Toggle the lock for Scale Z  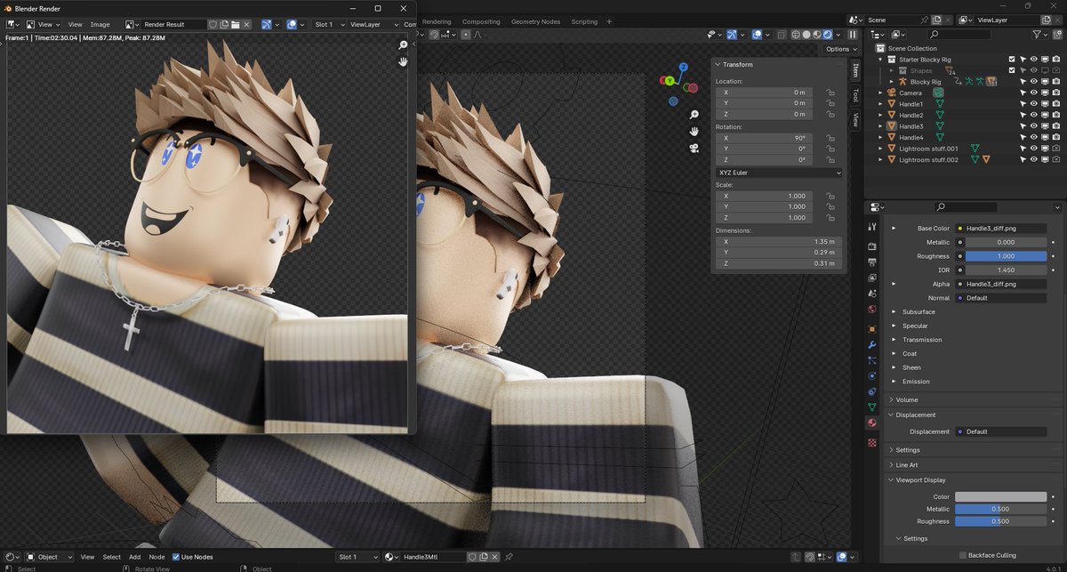[830, 217]
